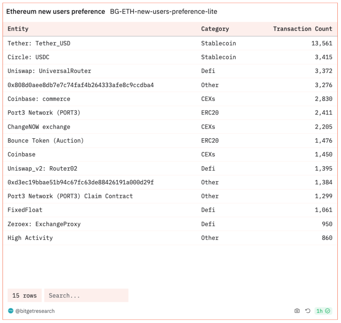Click the 13,561 transaction count cell
Screen dimensions: 341x323
click(x=322, y=43)
